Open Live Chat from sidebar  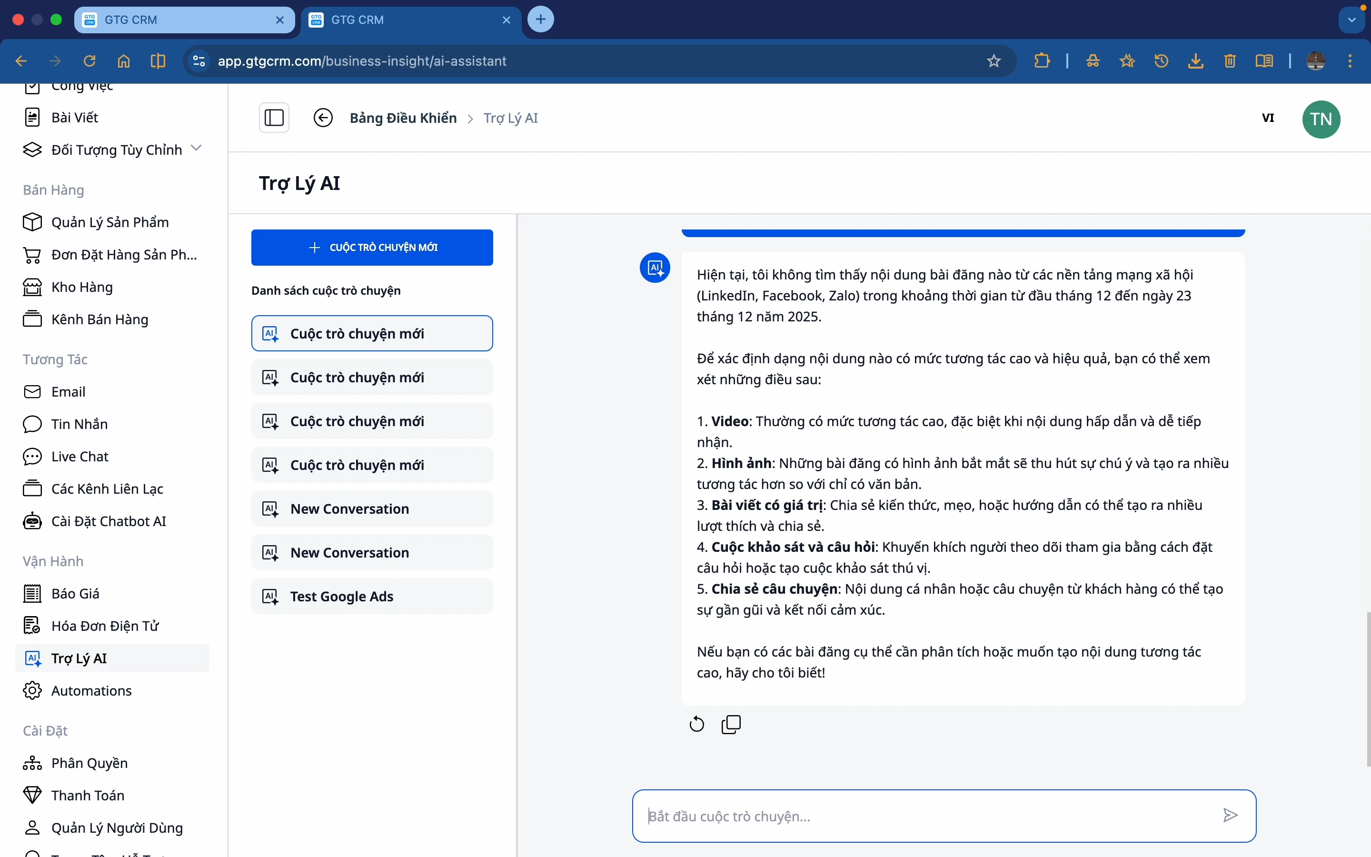79,457
